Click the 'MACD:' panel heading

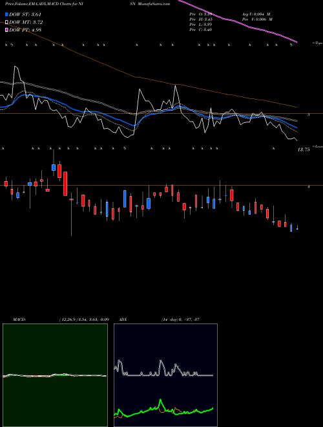(19, 320)
